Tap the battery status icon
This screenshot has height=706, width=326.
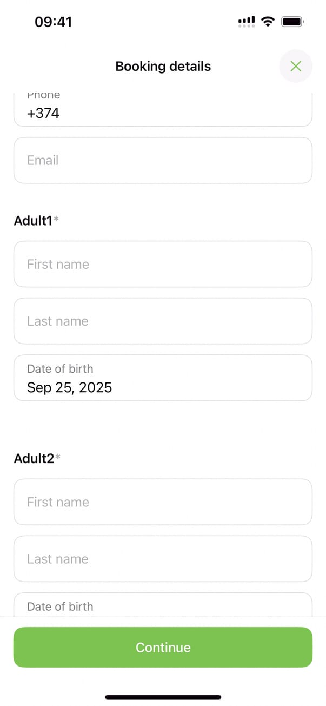[x=293, y=22]
